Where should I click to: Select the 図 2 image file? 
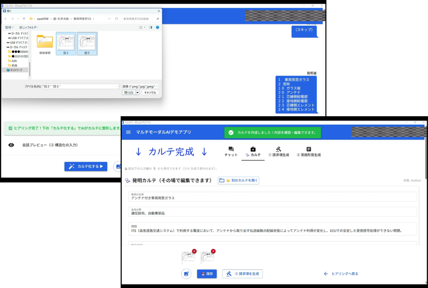point(87,44)
